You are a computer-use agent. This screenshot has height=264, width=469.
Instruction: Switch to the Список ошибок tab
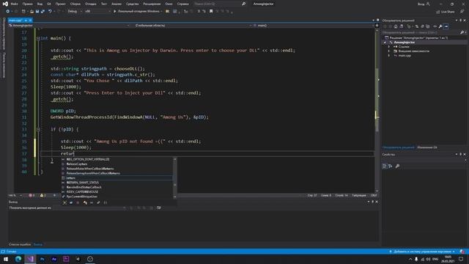(x=20, y=244)
